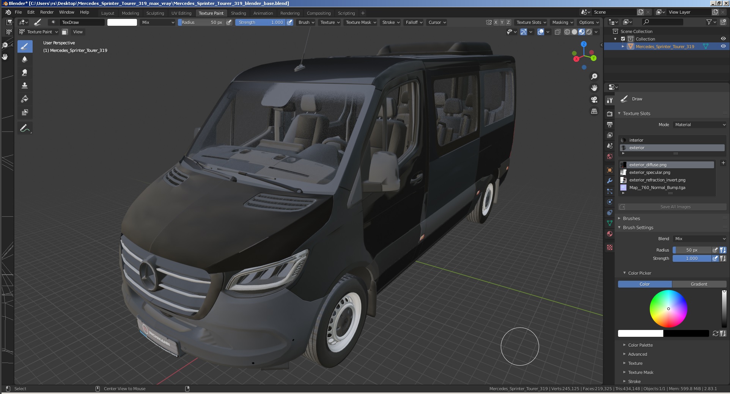The image size is (730, 394).
Task: Open Modifiers properties tab
Action: point(610,181)
